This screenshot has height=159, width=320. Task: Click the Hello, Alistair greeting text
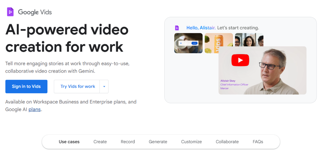[x=201, y=28]
